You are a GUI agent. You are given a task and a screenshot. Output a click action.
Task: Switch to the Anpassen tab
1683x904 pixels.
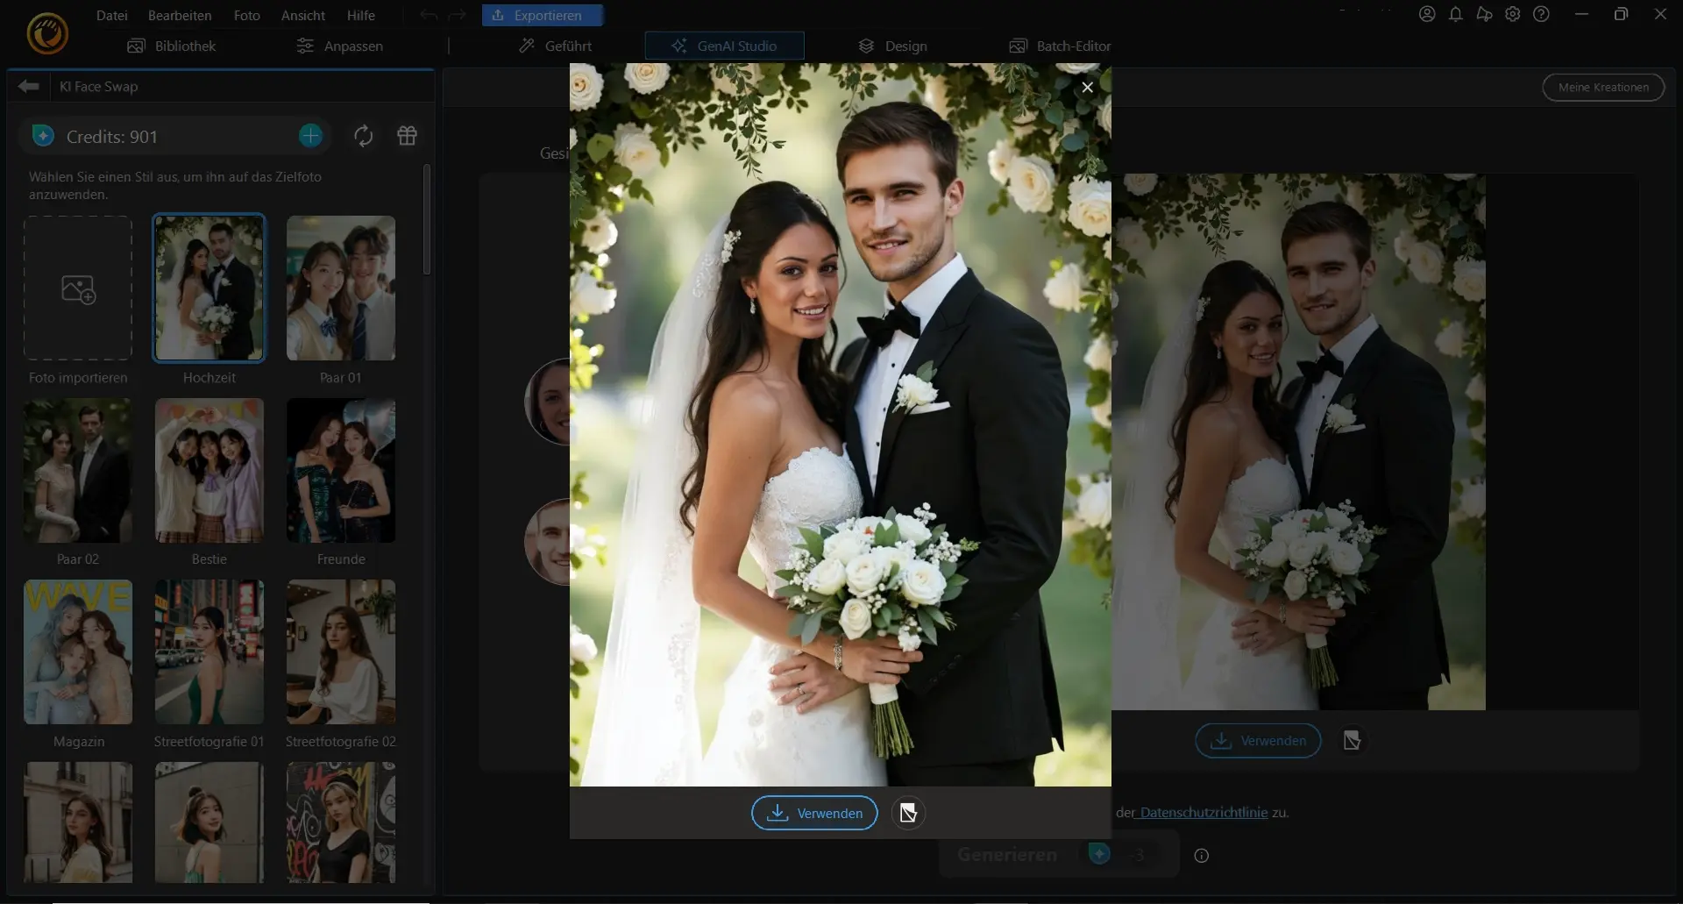coord(339,46)
